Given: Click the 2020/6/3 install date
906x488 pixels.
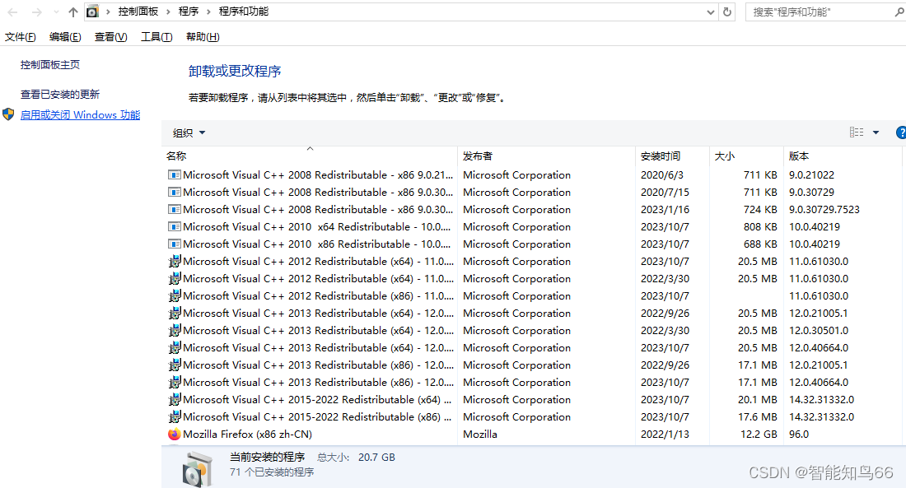Looking at the screenshot, I should pos(662,175).
